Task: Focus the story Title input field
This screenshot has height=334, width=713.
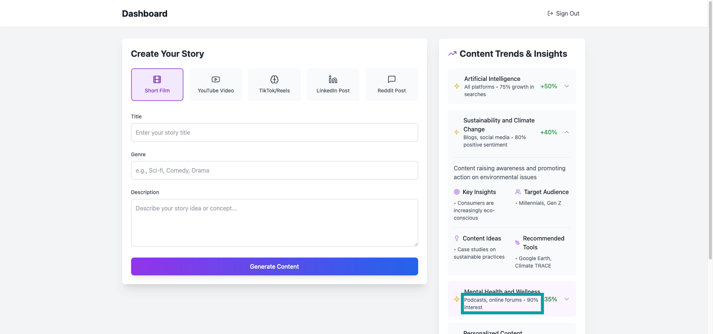Action: [274, 132]
